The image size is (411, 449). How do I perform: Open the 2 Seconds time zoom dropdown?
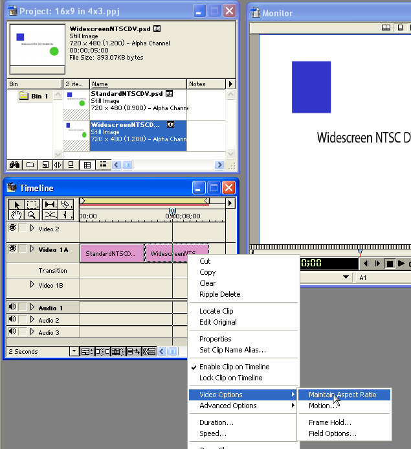tap(74, 352)
